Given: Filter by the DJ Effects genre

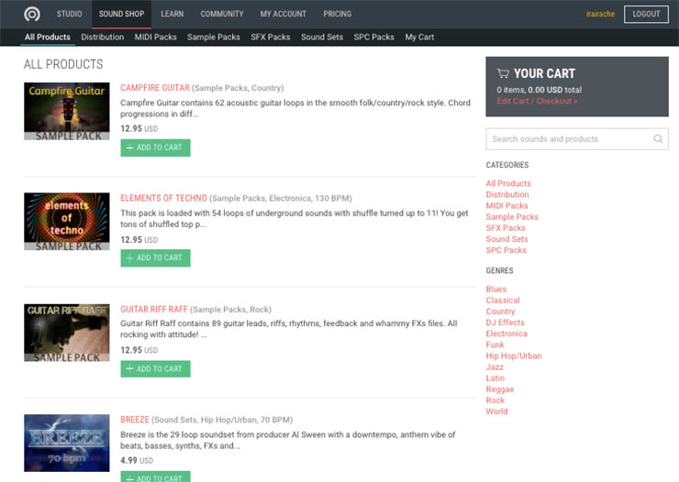Looking at the screenshot, I should coord(505,323).
